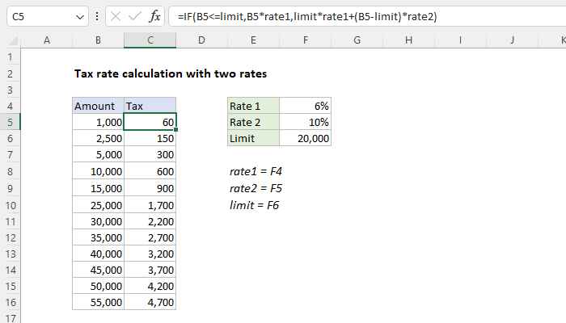Click the title 'Tax rate calculation with two rates'
This screenshot has height=323, width=566.
(x=171, y=73)
